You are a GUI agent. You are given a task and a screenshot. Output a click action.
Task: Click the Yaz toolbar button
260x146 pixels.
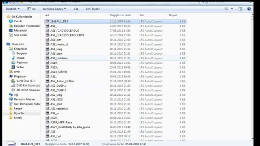[x=76, y=9]
